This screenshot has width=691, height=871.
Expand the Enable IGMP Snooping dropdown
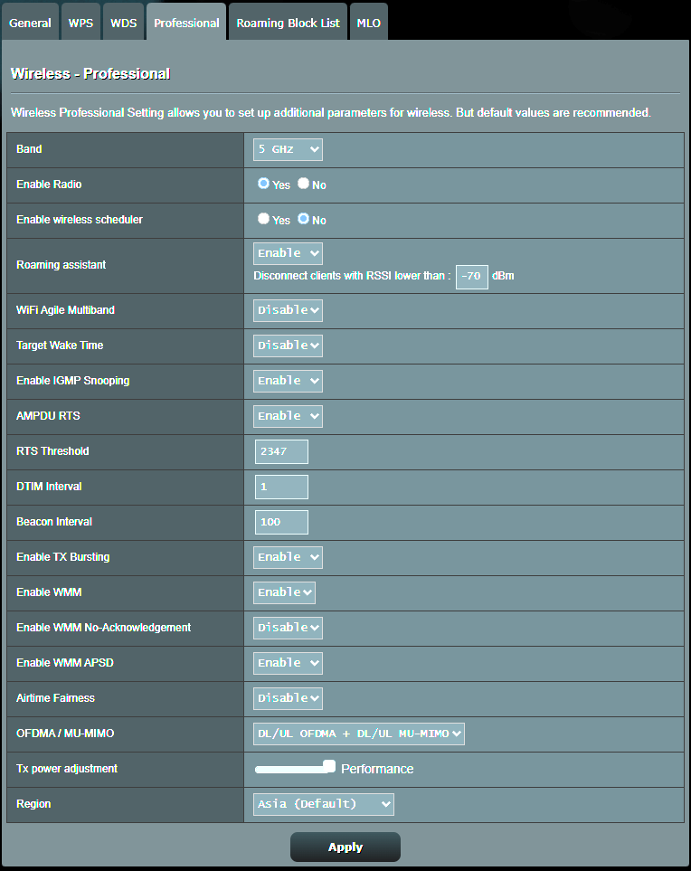288,381
